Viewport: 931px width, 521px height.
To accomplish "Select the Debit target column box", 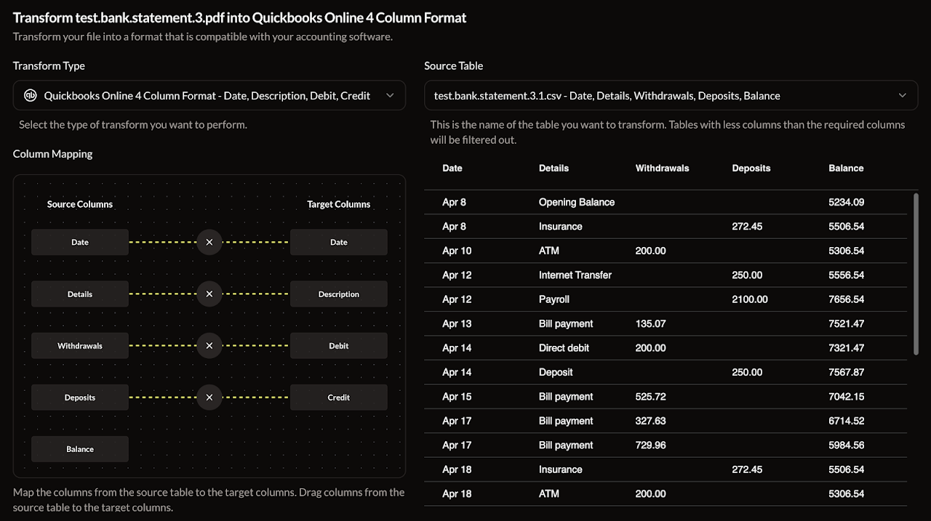I will pos(339,346).
